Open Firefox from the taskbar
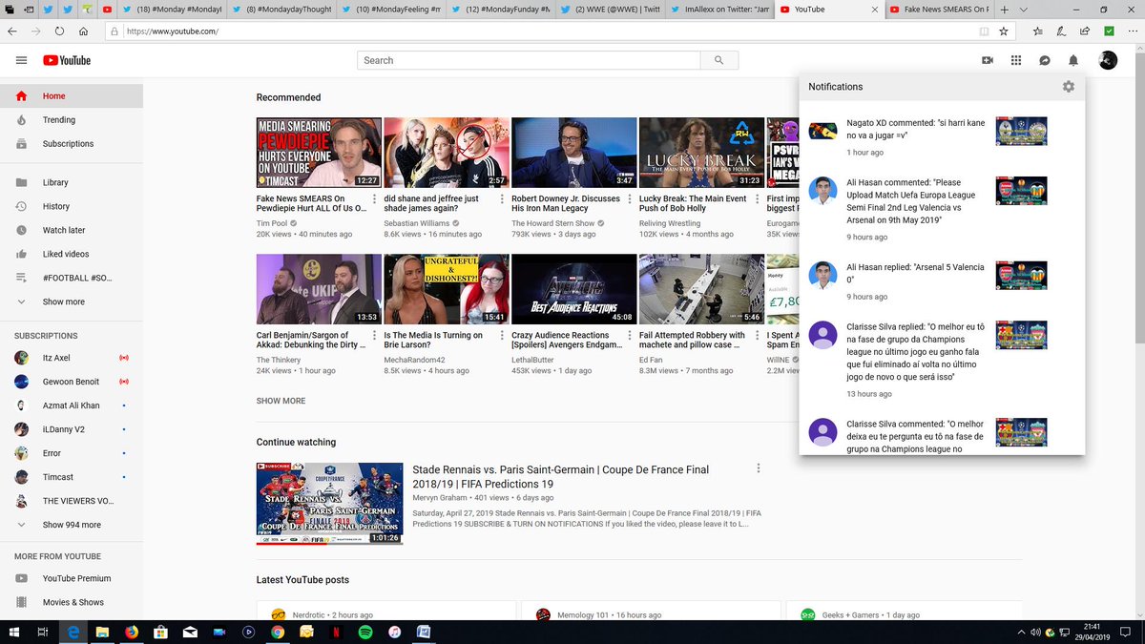This screenshot has width=1145, height=644. coord(131,632)
